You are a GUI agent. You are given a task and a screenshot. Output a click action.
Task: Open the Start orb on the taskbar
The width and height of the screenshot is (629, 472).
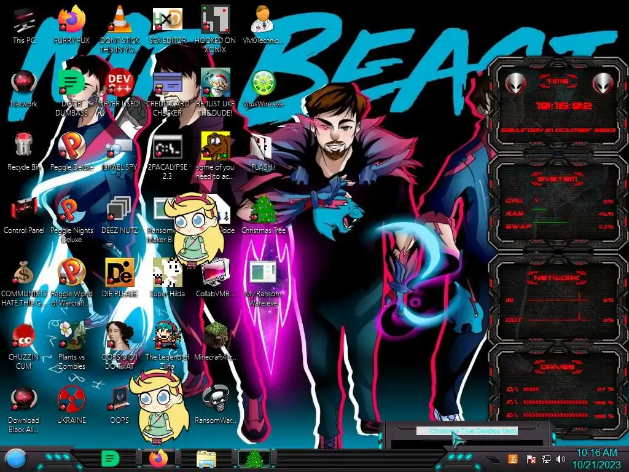click(15, 458)
